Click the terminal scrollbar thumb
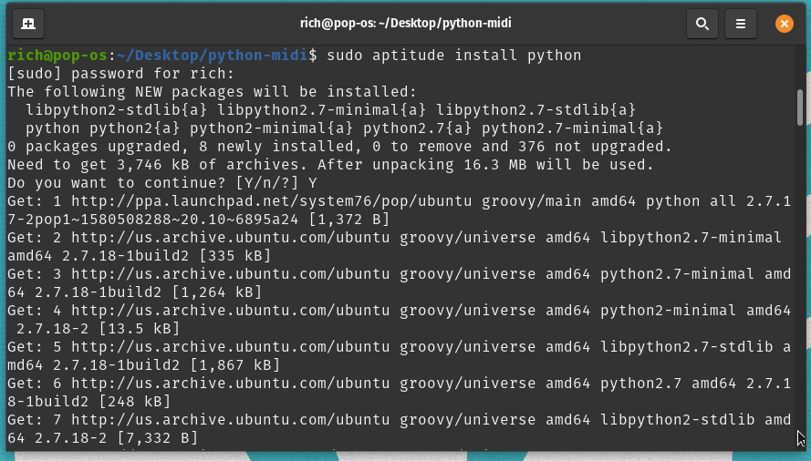The image size is (811, 461). pyautogui.click(x=800, y=108)
